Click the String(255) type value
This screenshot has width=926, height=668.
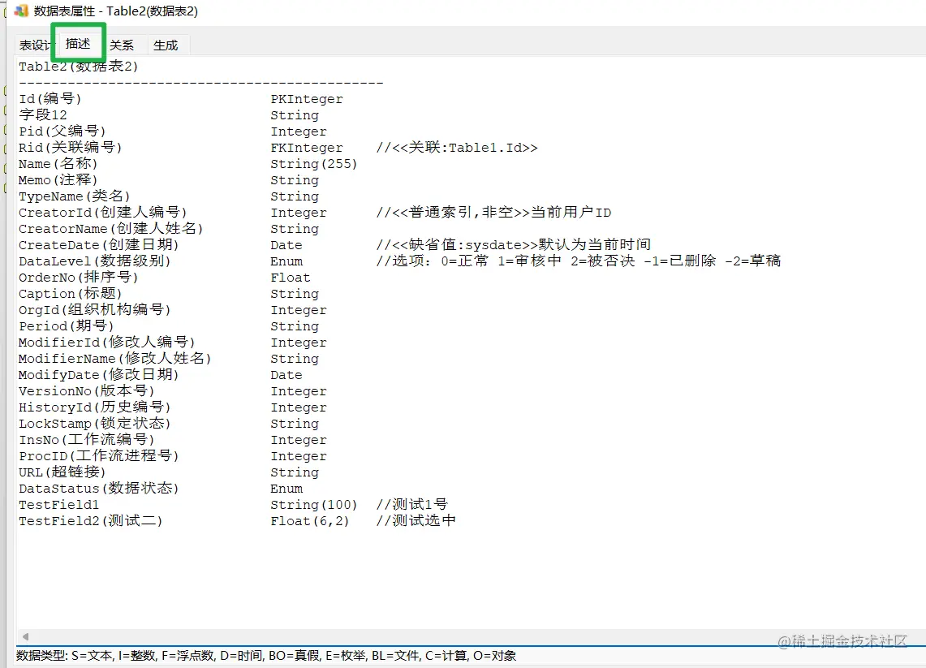[x=314, y=164]
